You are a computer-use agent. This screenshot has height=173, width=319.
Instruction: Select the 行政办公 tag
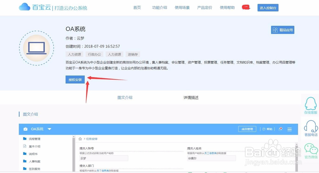click(94, 54)
